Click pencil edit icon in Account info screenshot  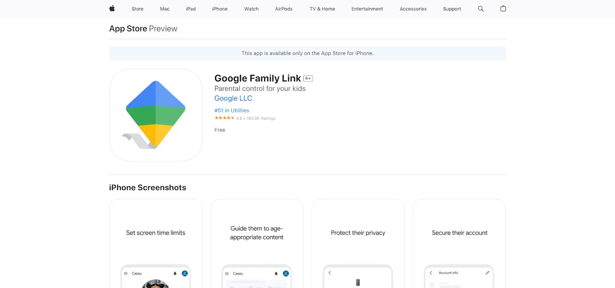(487, 273)
